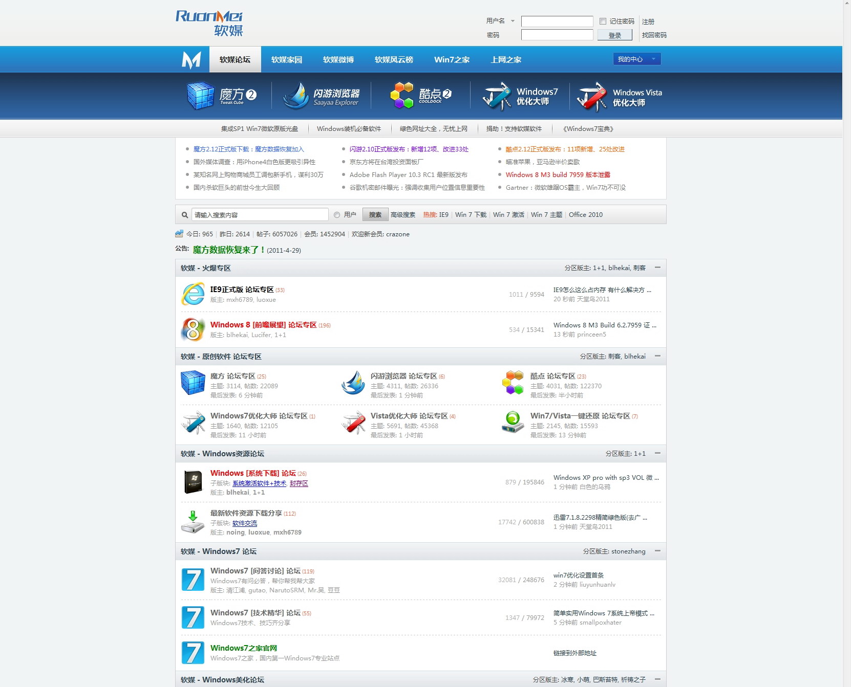
Task: Click the Windows7 问答讨论 论坛 icon
Action: (x=193, y=580)
